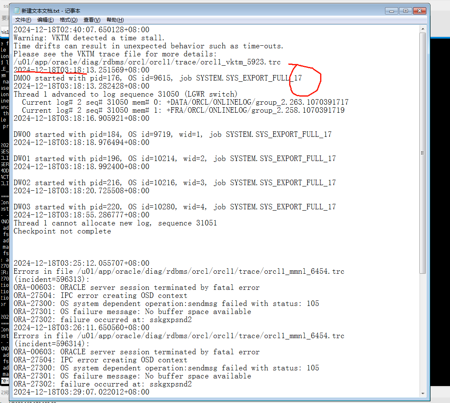This screenshot has height=403, width=450.
Task: Click 'Thread 1 cannot allocate new log' line
Action: pyautogui.click(x=115, y=223)
